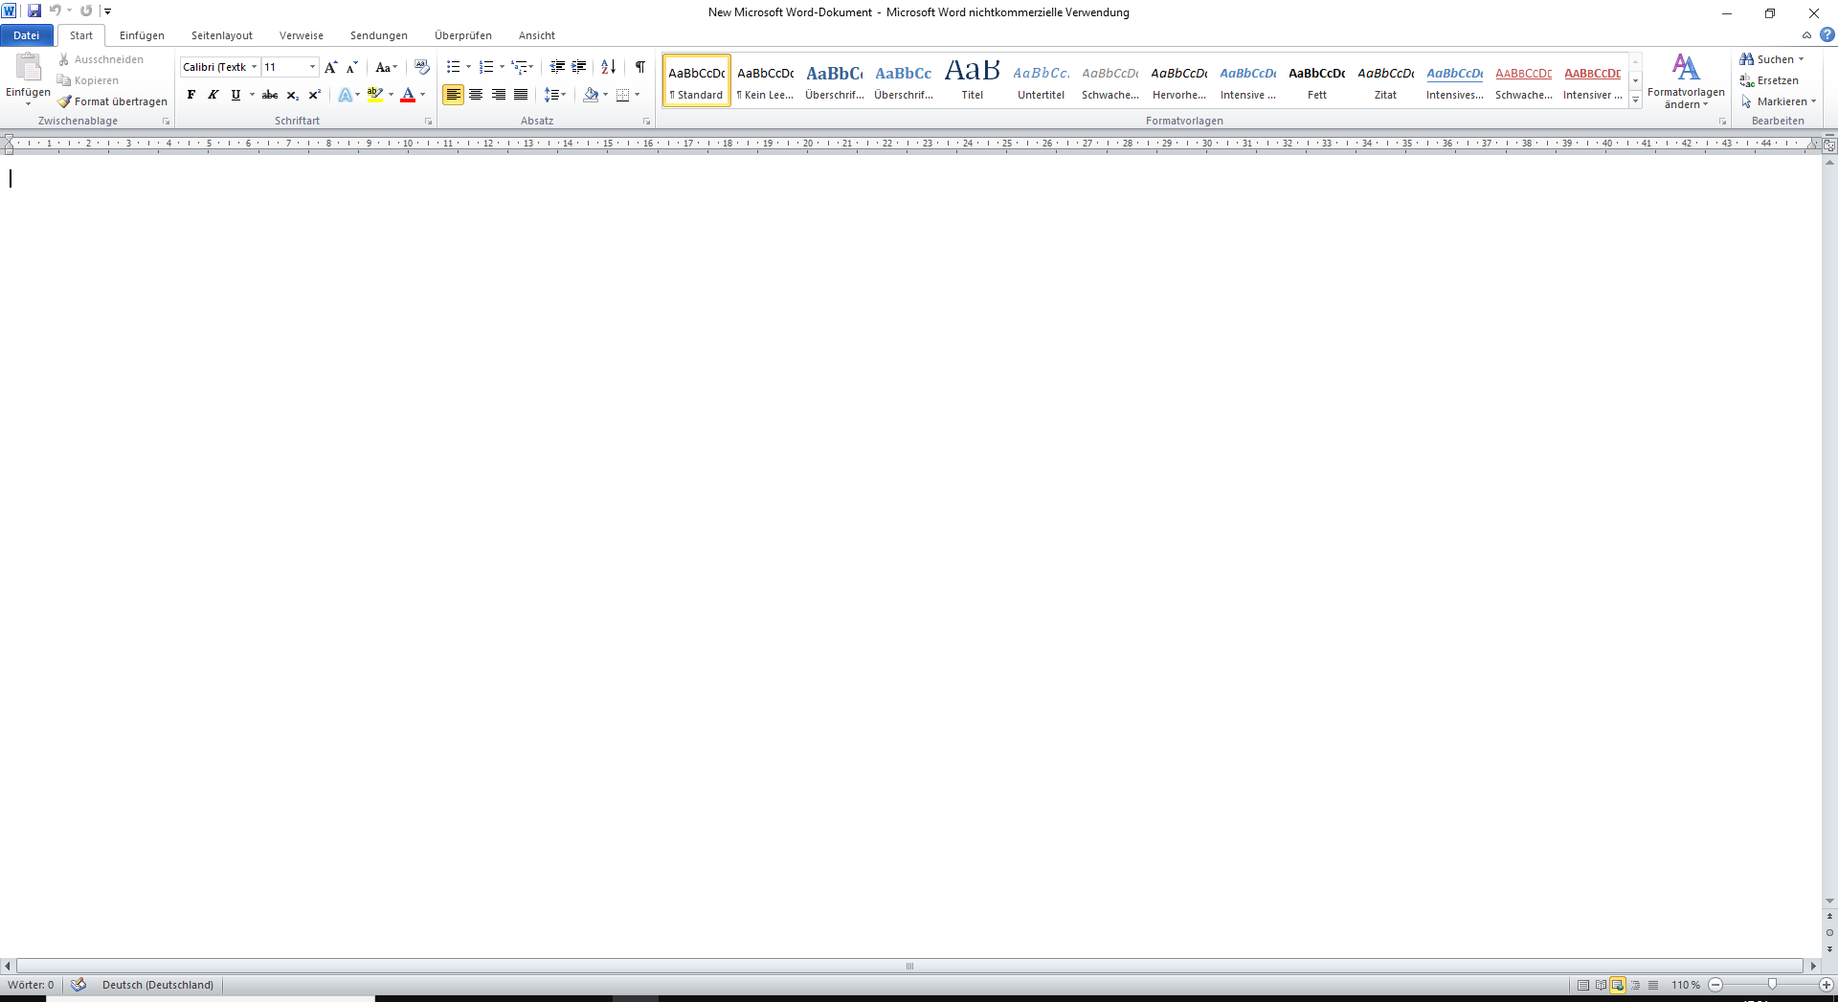Enable center text alignment
Image resolution: width=1838 pixels, height=1002 pixels.
click(476, 95)
